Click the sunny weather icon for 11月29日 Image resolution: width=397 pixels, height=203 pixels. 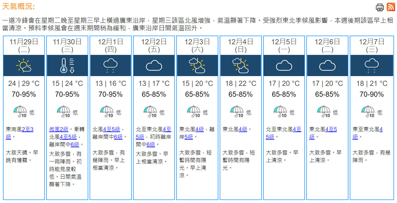click(24, 65)
